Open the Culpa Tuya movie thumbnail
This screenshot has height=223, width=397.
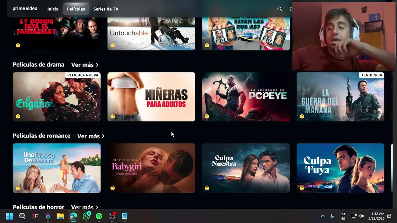[340, 168]
